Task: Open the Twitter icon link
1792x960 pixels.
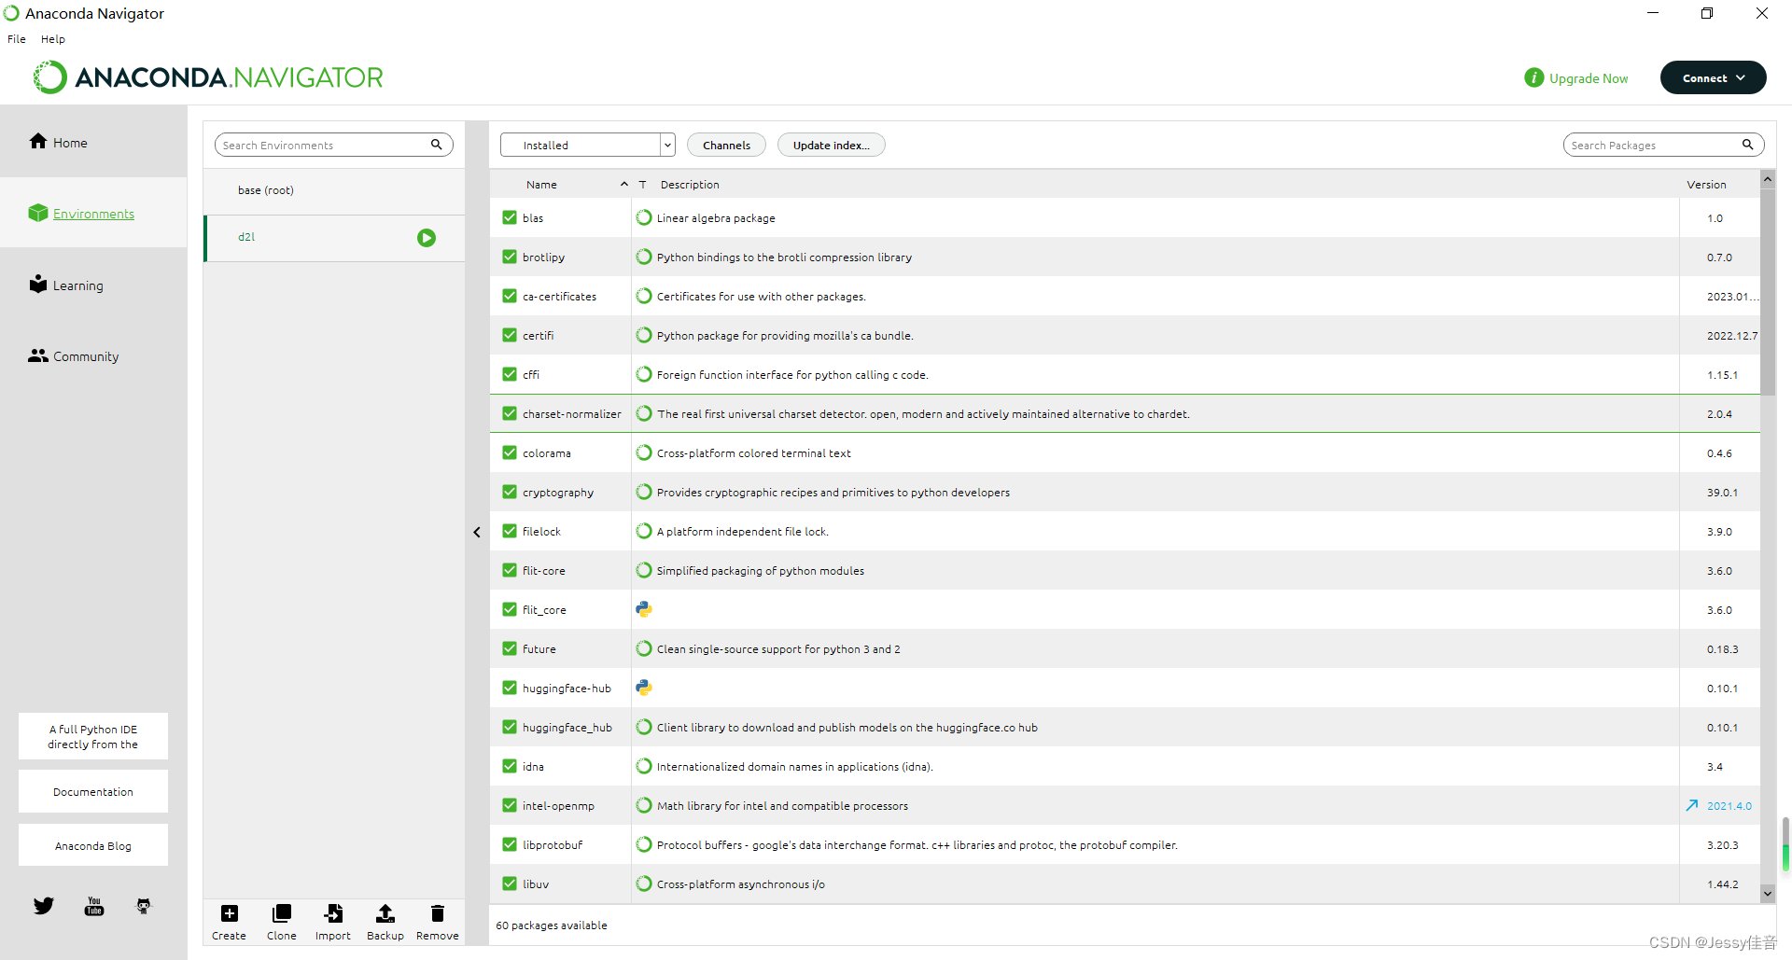Action: [44, 906]
